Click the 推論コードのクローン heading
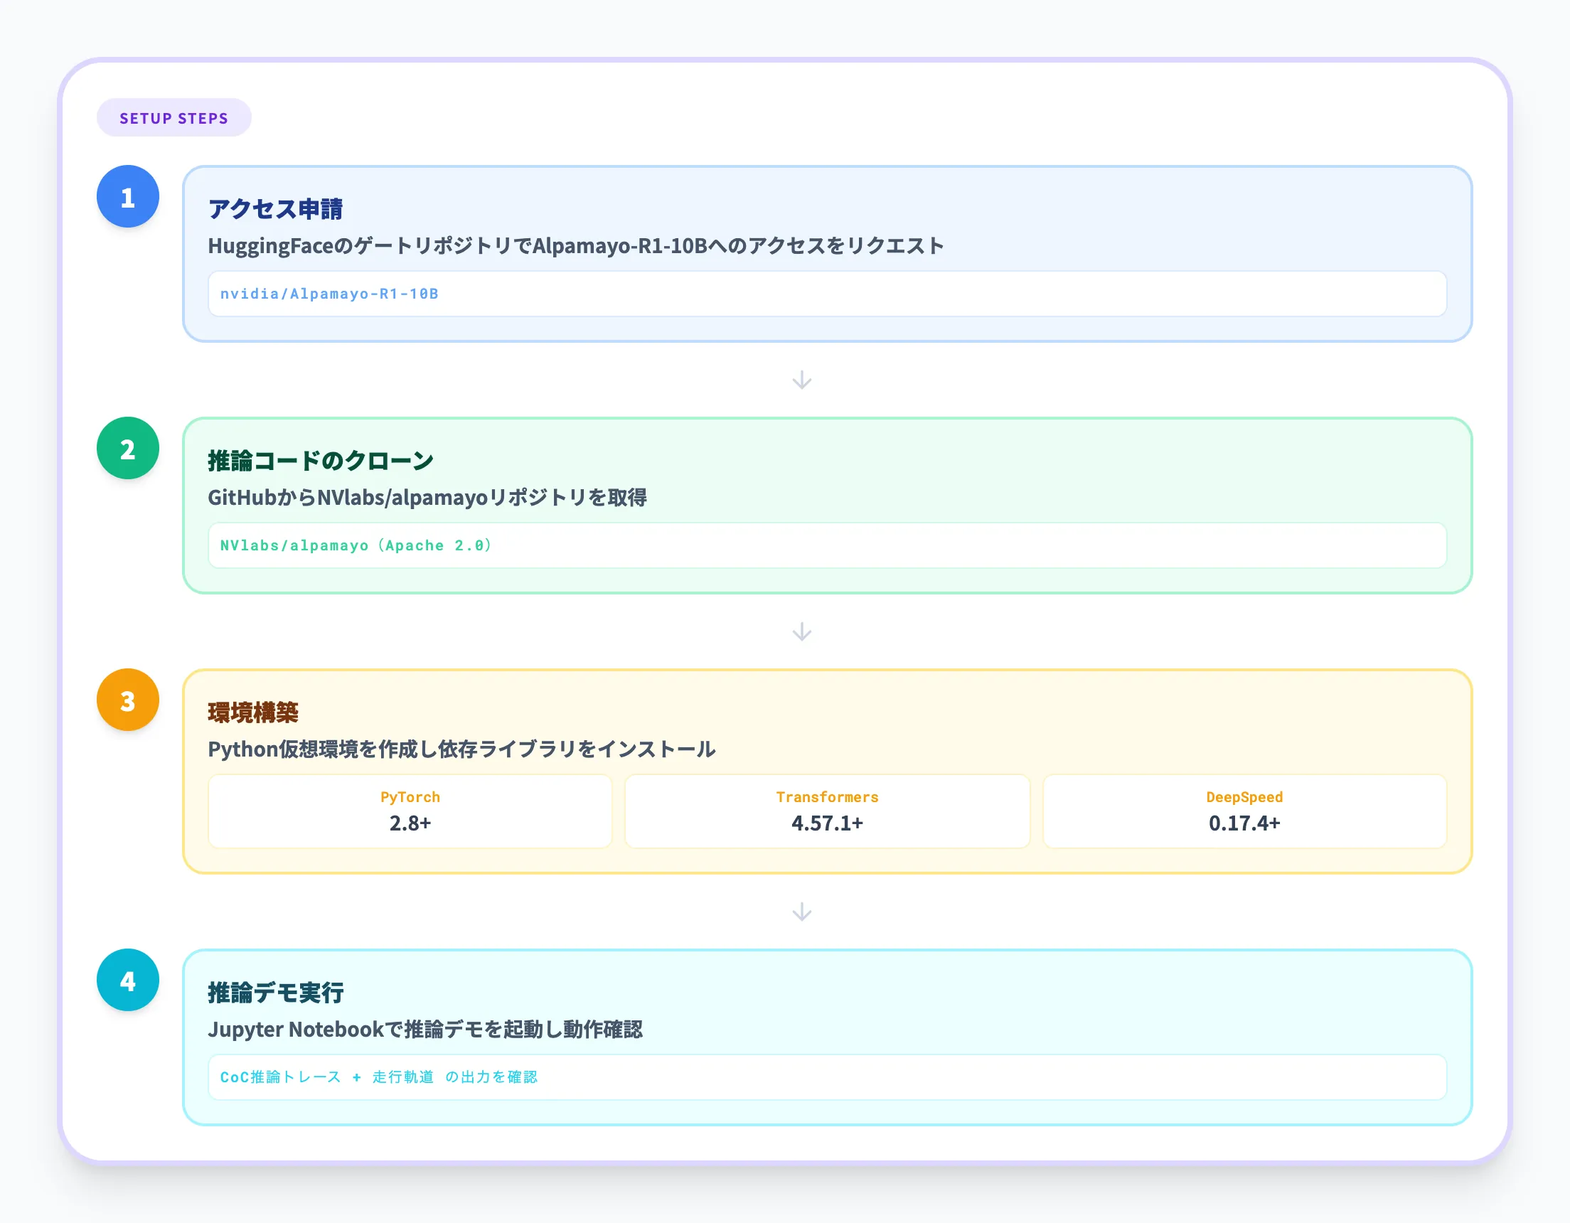The height and width of the screenshot is (1223, 1570). 321,461
